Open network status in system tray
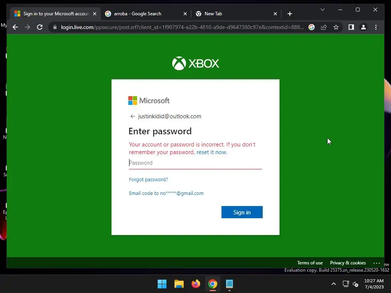Screen dimensions: 391x293 pos(346,284)
